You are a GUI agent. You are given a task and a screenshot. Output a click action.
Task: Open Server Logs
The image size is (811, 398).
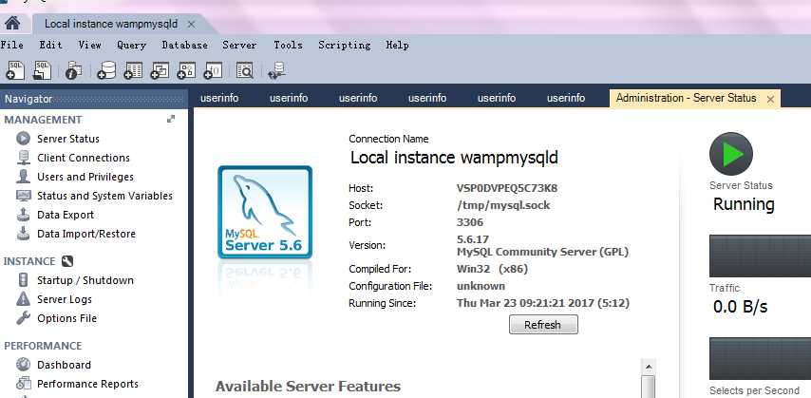point(65,299)
